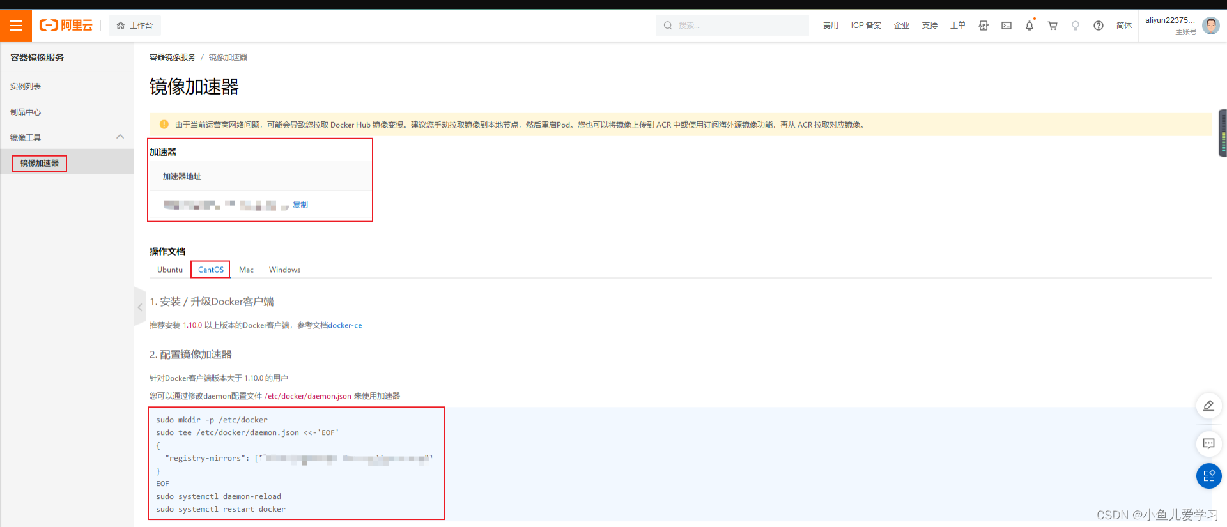
Task: Switch to the Windows tab
Action: [284, 270]
